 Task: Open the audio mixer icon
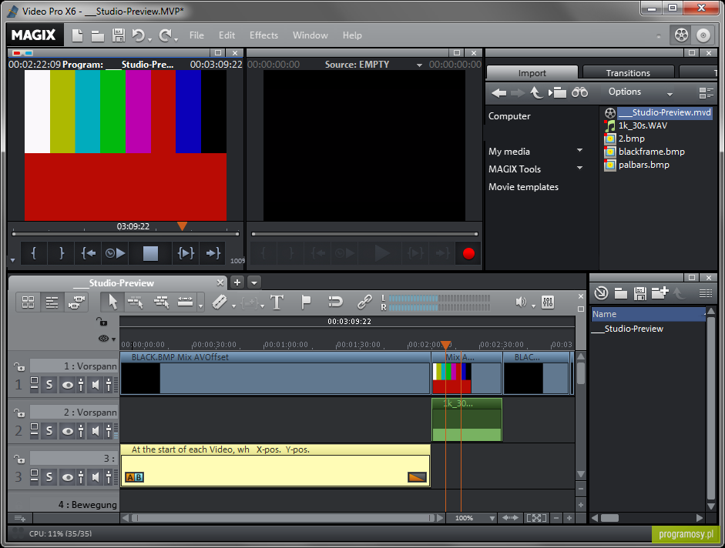(x=548, y=302)
